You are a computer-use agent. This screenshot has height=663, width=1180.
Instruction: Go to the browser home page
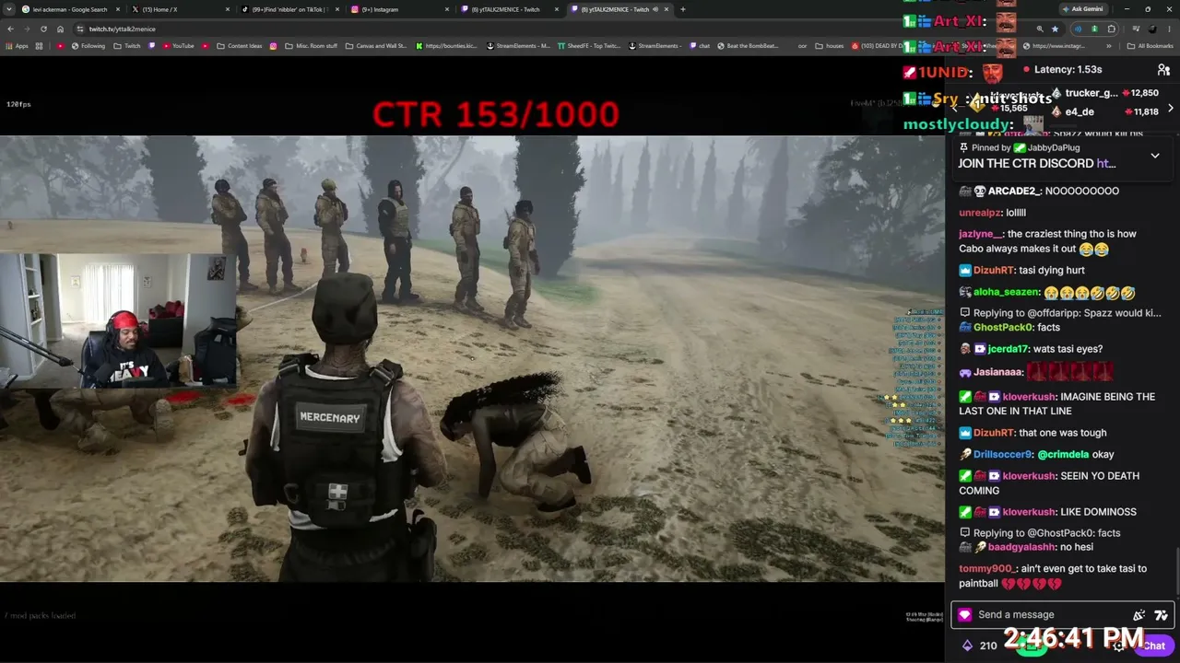coord(60,29)
